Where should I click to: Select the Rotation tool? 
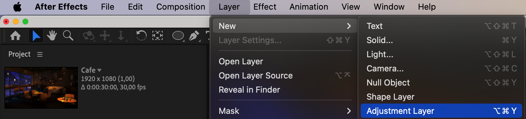pos(141,35)
